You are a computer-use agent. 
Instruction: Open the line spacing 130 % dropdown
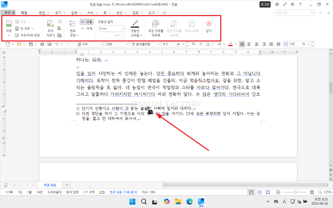pyautogui.click(x=309, y=44)
